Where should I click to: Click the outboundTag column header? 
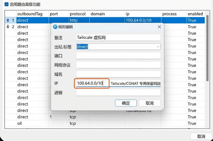32,14
